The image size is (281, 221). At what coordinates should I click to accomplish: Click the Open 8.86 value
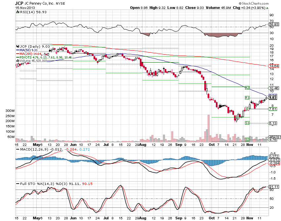(139, 8)
